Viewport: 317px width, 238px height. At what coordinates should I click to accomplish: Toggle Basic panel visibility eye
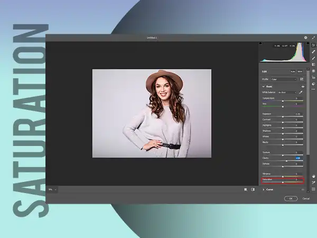(x=303, y=86)
